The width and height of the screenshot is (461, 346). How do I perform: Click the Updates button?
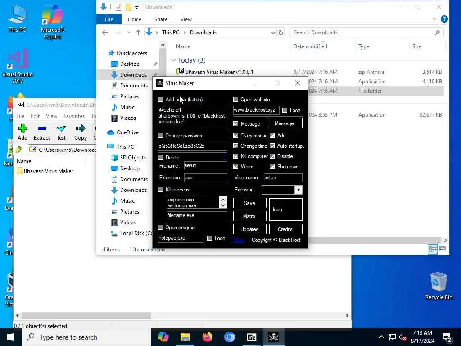pos(249,229)
